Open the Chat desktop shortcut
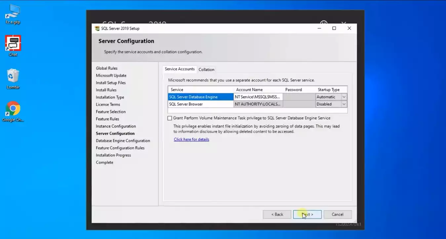446x239 pixels. point(13,46)
